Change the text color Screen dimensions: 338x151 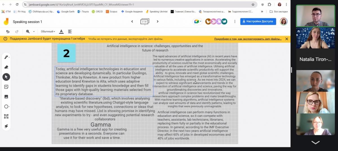tap(61, 32)
